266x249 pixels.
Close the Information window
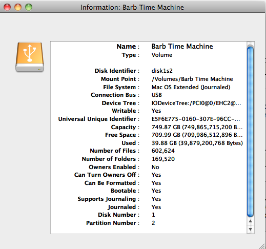pyautogui.click(x=7, y=7)
